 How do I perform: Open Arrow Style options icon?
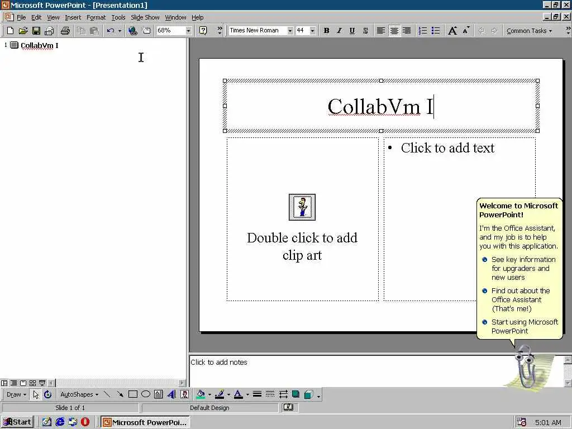pos(283,394)
